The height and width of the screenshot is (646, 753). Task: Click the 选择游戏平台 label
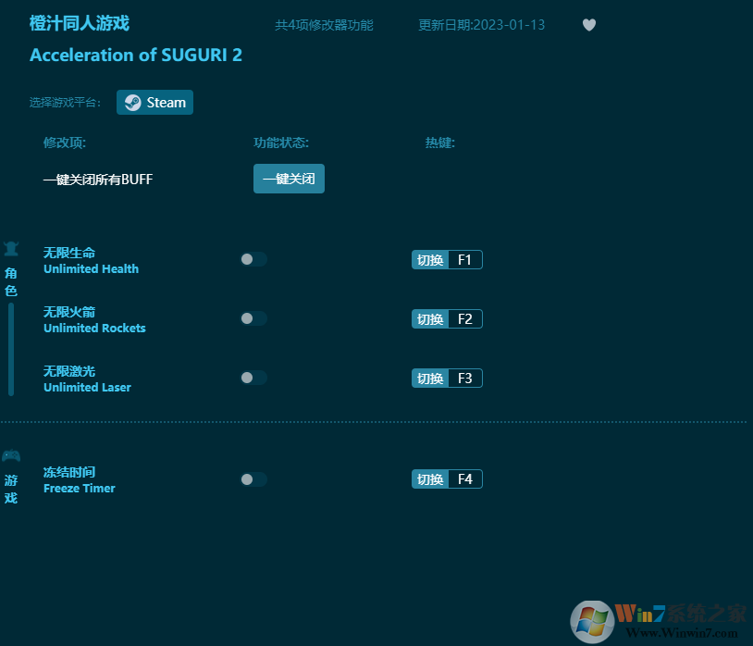click(65, 103)
